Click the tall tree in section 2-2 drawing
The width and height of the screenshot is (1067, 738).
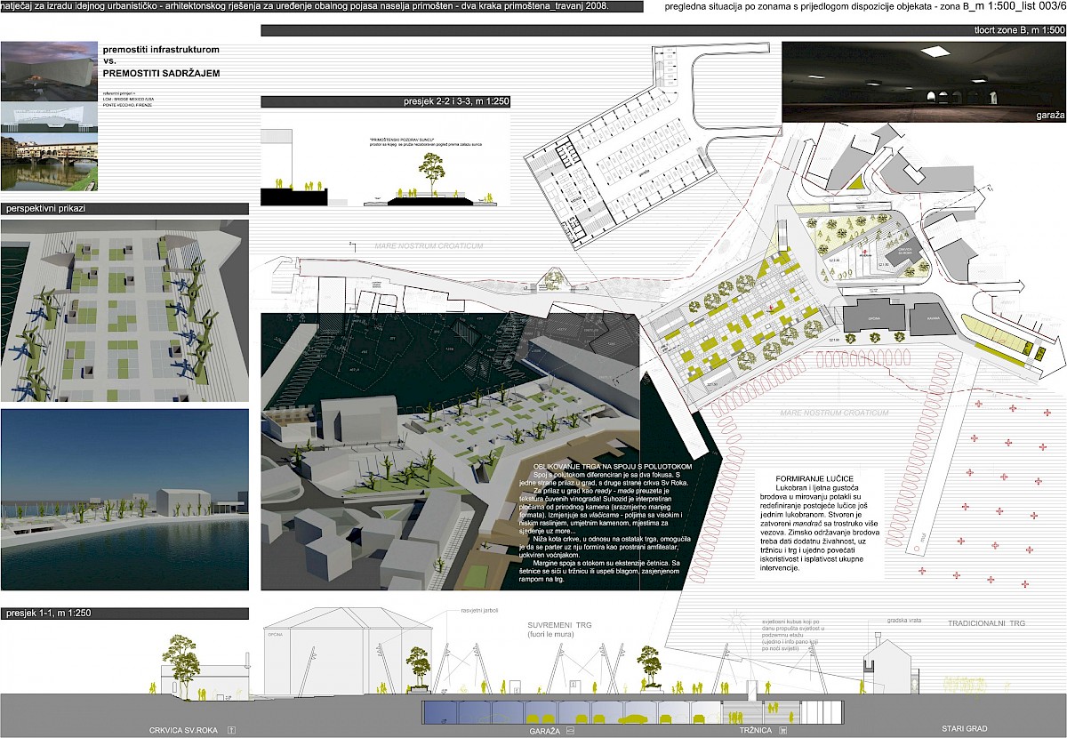click(434, 171)
